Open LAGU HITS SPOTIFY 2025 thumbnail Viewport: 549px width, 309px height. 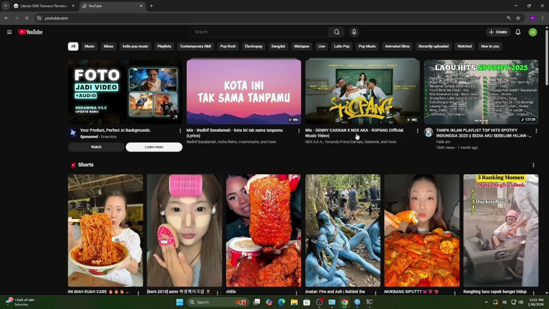[481, 92]
